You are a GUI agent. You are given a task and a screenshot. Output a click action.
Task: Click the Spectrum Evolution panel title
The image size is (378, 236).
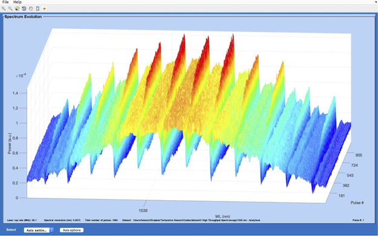pos(23,17)
